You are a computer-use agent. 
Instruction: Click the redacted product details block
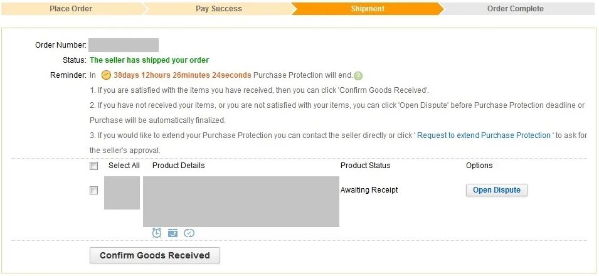click(x=241, y=201)
